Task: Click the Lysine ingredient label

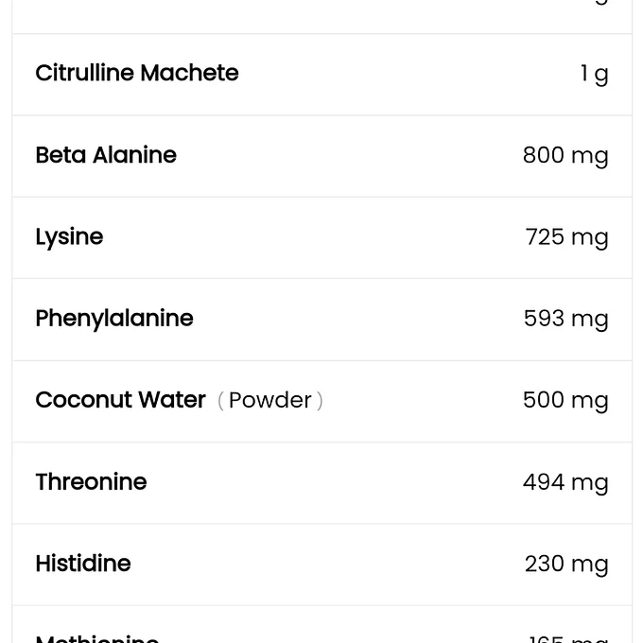Action: [69, 236]
